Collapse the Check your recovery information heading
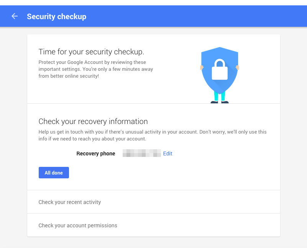The width and height of the screenshot is (307, 248). click(x=93, y=121)
